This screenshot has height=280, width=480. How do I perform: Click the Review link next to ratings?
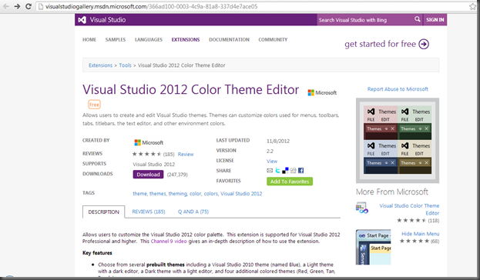pyautogui.click(x=186, y=155)
